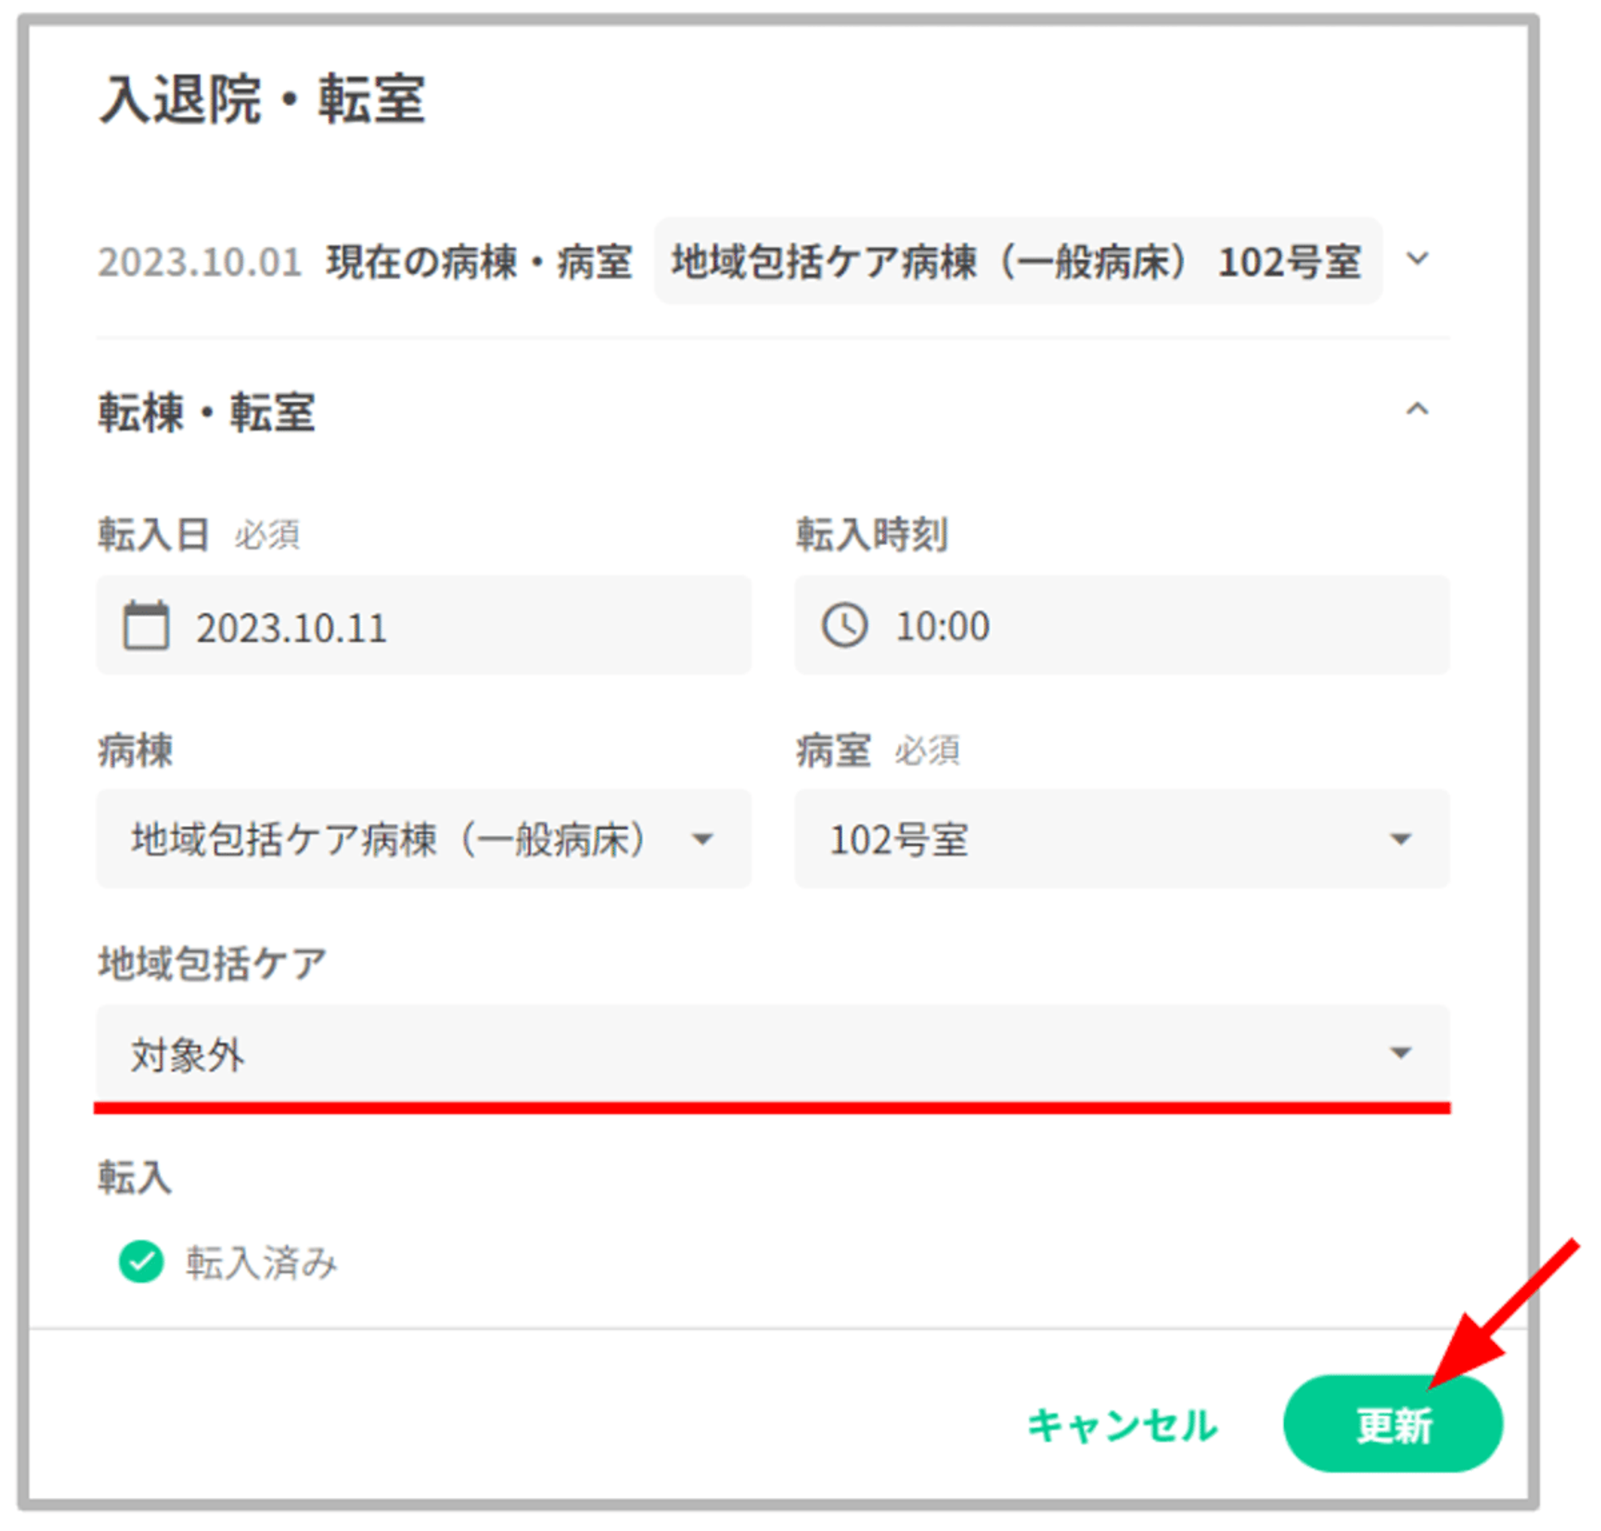Open the 病棟 dropdown arrow

coord(702,839)
